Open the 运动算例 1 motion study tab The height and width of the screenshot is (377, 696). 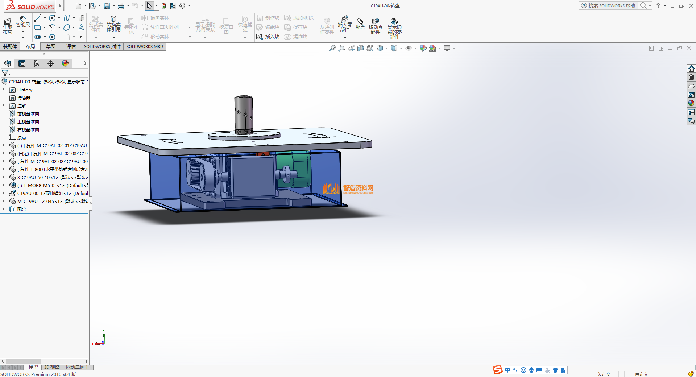click(76, 367)
